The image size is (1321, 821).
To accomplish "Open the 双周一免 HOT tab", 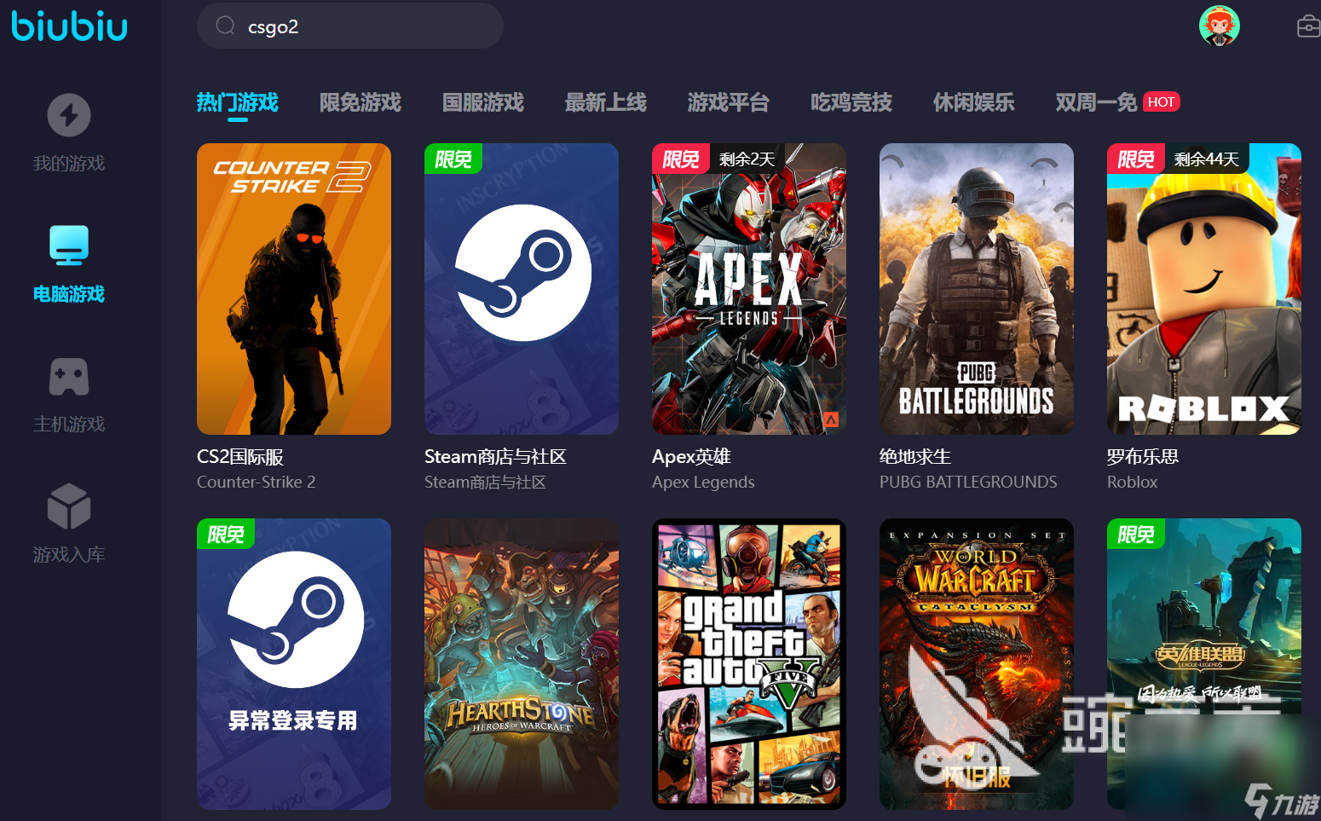I will click(x=1116, y=102).
